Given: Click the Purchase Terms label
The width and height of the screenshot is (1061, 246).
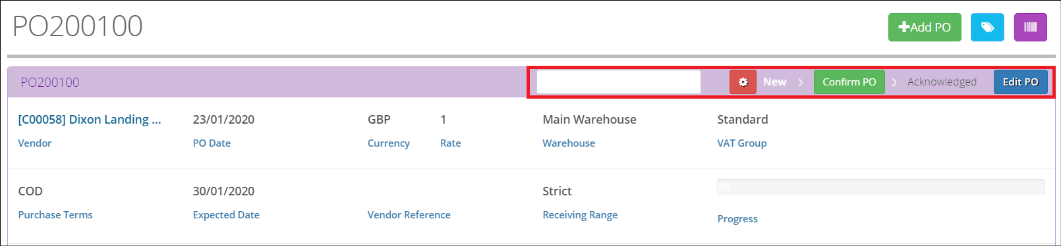Looking at the screenshot, I should coord(55,214).
